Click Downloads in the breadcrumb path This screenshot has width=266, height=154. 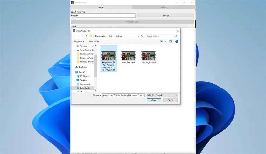(100, 36)
